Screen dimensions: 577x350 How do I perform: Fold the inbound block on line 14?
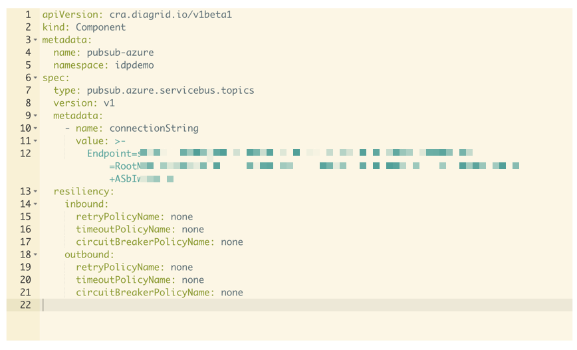(x=35, y=204)
